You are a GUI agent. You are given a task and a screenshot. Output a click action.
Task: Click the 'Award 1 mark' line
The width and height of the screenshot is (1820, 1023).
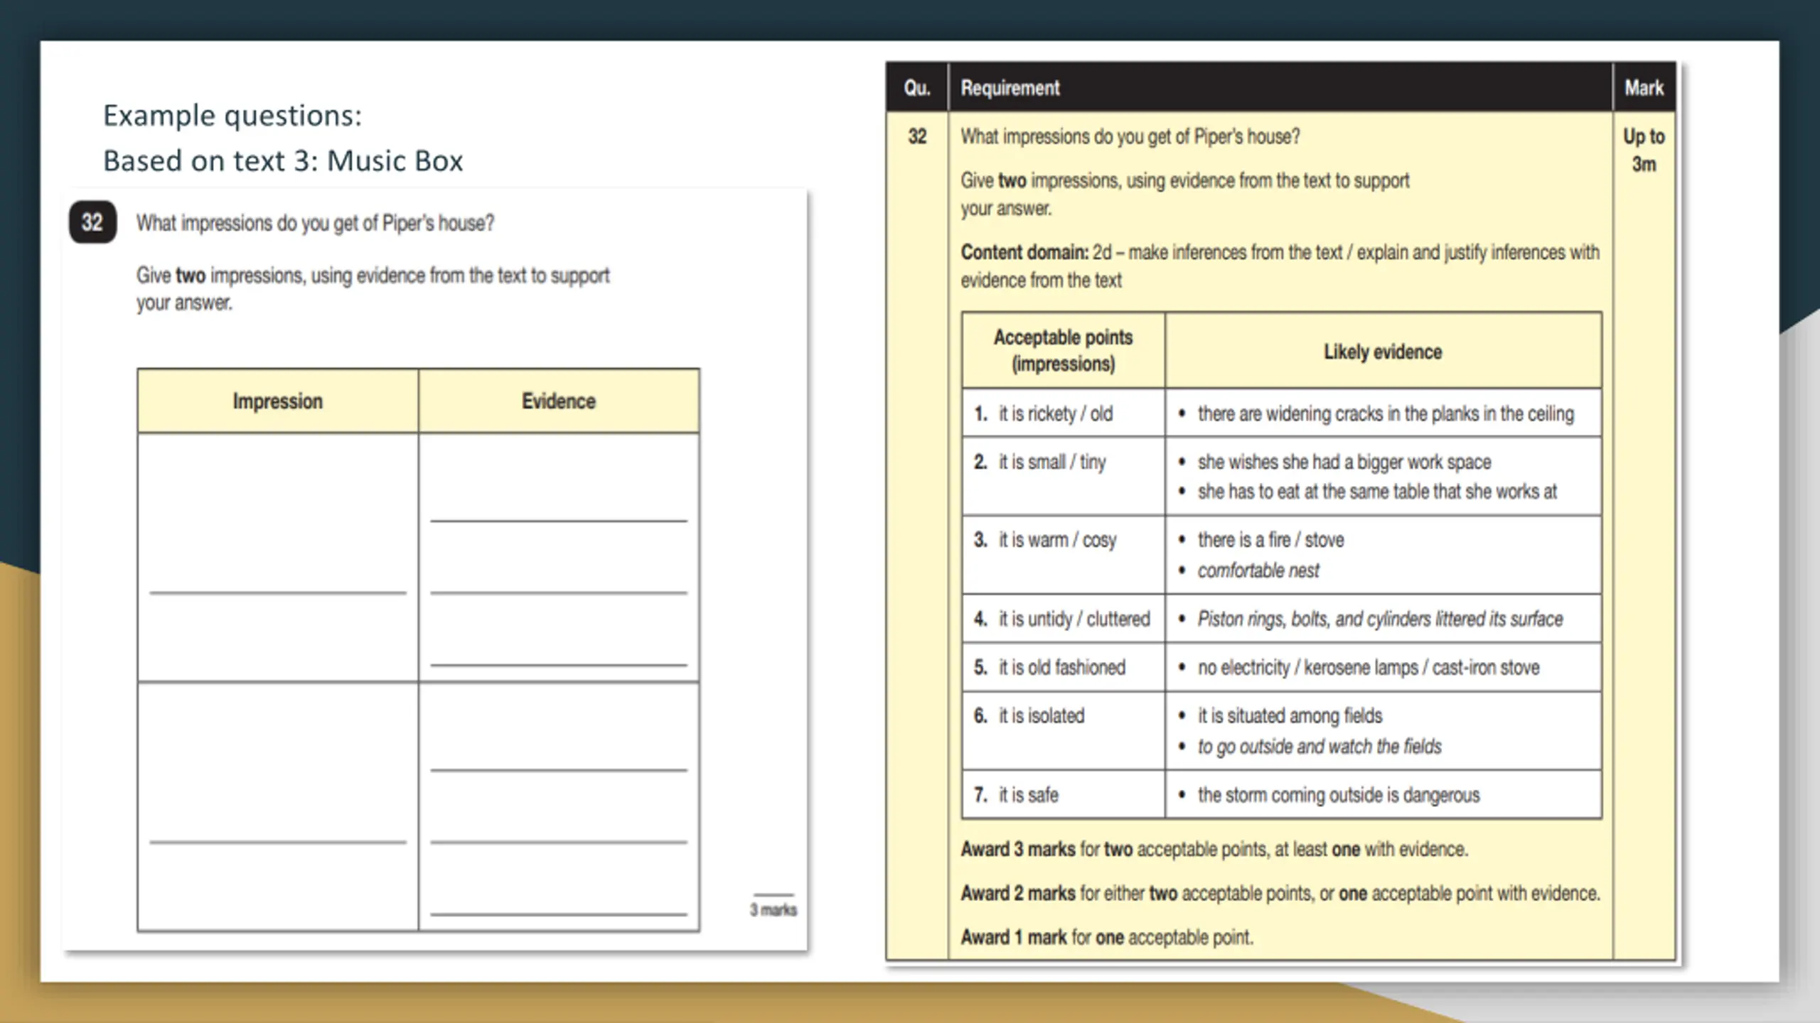pos(1107,938)
